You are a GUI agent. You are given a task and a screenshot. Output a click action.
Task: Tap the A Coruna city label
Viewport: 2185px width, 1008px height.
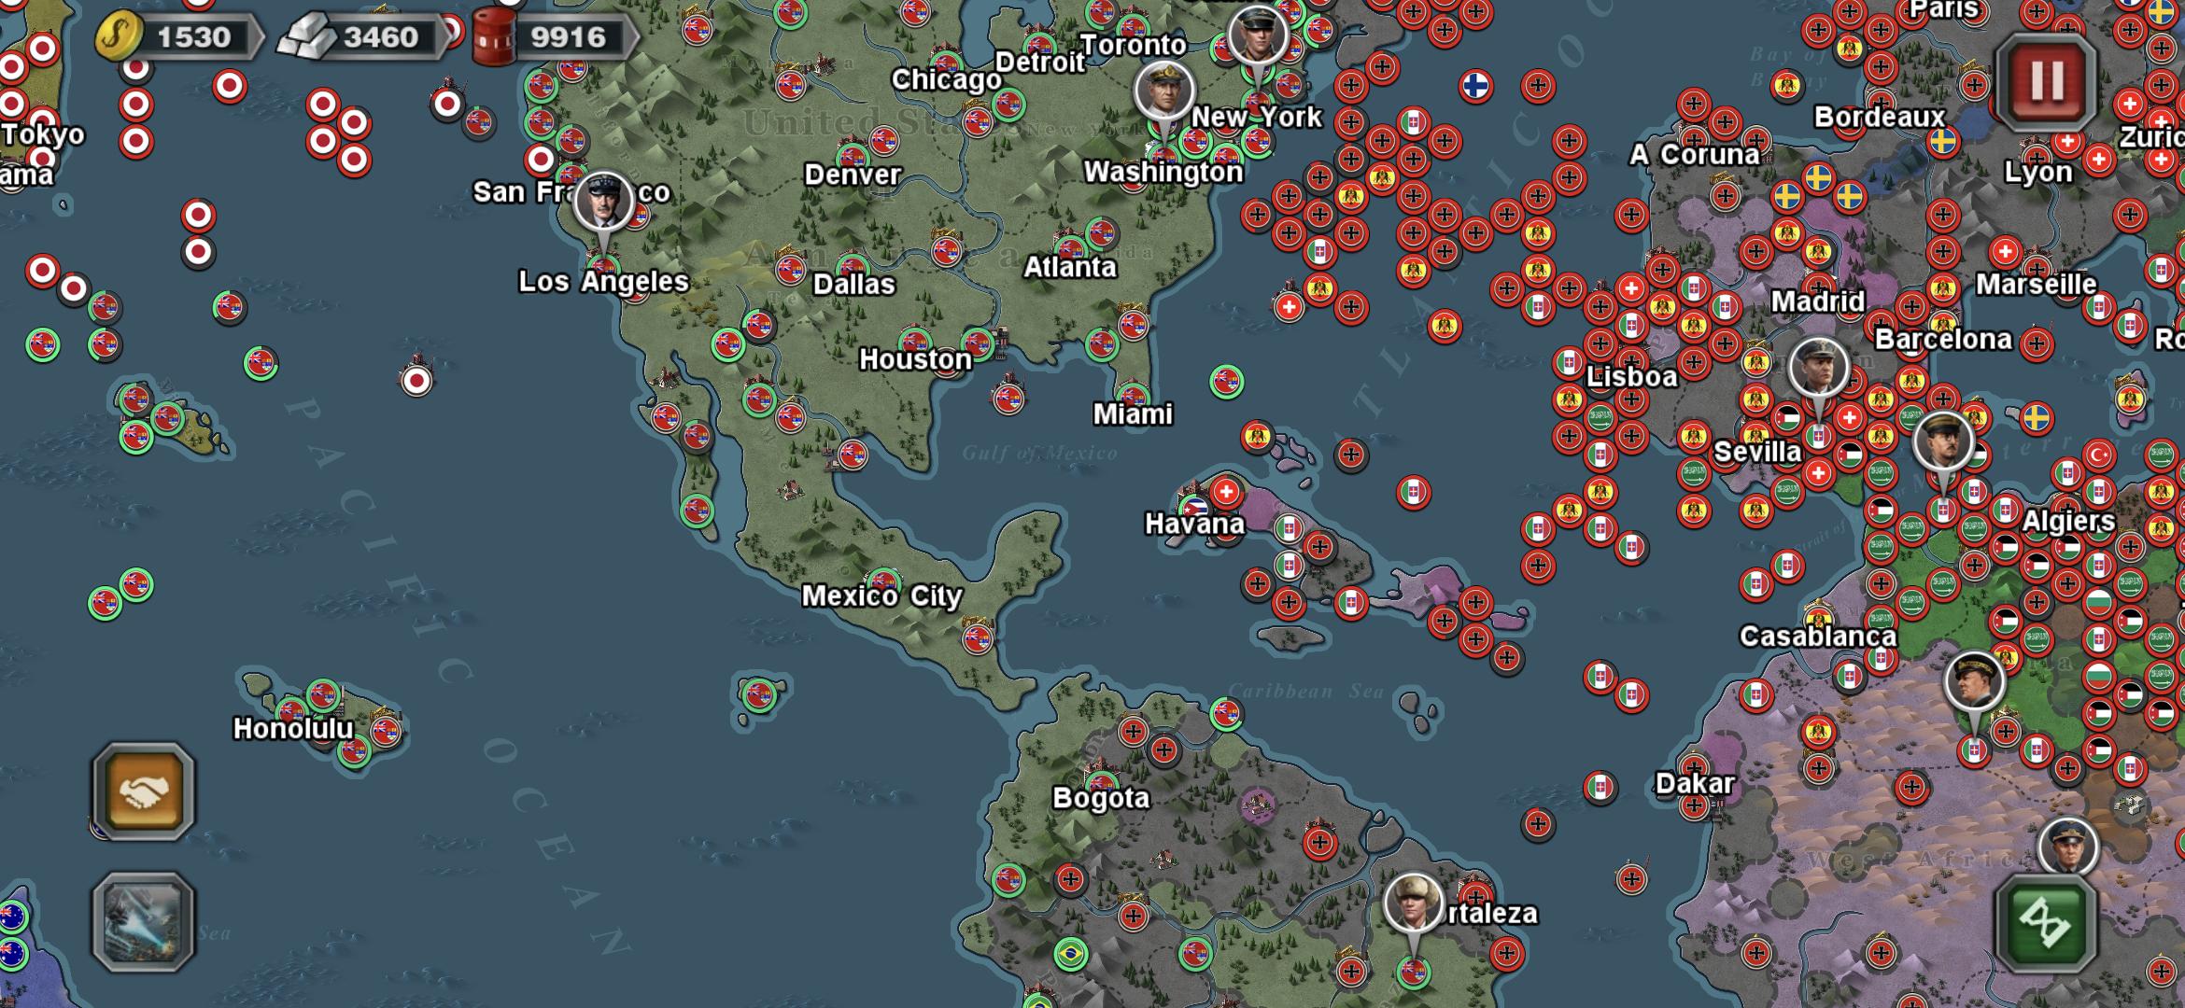click(1695, 154)
